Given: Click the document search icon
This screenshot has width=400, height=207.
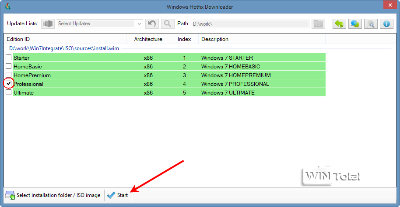Looking at the screenshot, I should [x=371, y=24].
